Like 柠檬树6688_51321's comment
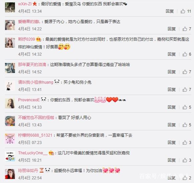Image resolution: width=194 pixels, height=183 pixels. (185, 143)
